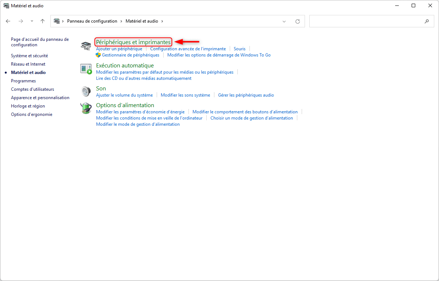Go forward with the right arrow button

(21, 21)
